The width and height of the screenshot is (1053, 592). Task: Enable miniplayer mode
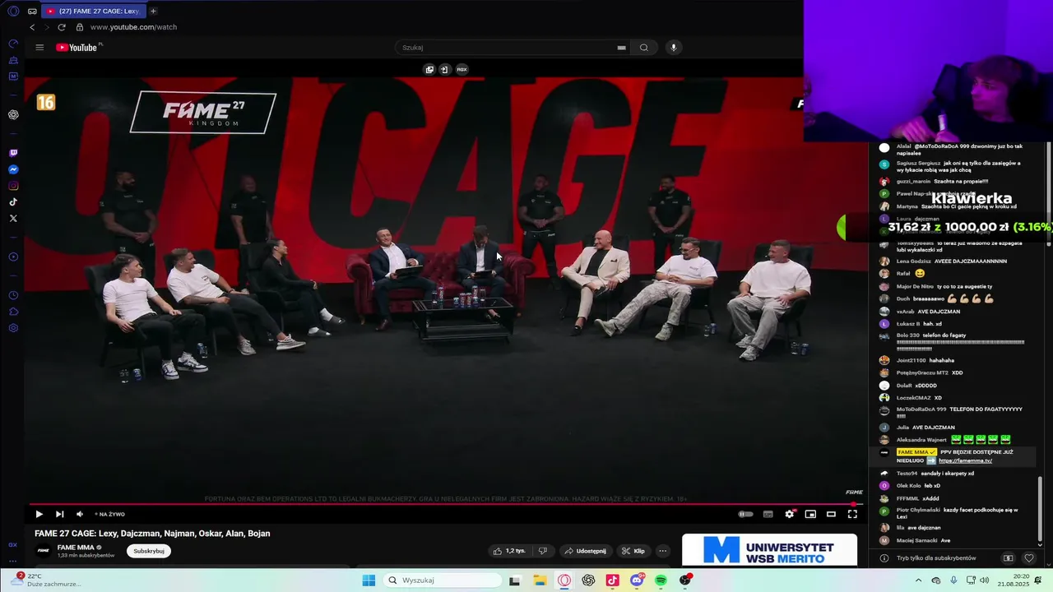tap(810, 514)
